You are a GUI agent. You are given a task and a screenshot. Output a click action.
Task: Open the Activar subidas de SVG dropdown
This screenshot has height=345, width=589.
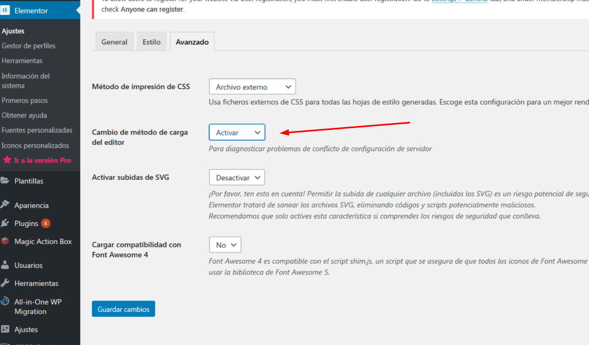237,177
